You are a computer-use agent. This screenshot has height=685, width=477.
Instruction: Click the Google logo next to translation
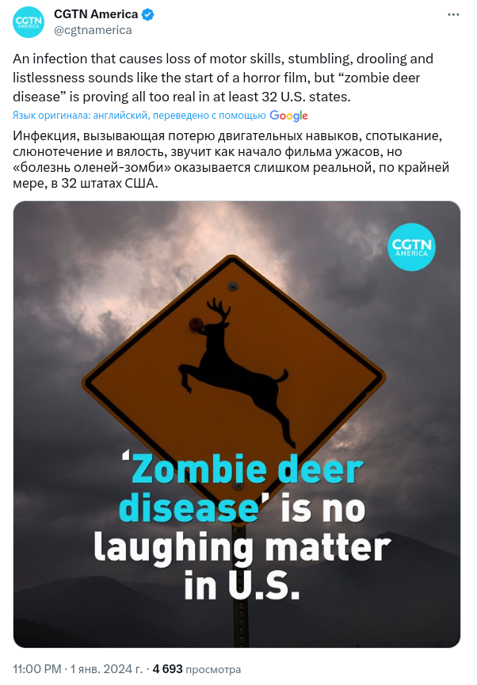pos(288,116)
